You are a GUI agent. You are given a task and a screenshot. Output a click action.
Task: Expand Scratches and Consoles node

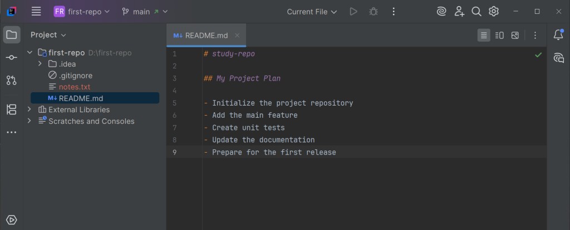(30, 121)
